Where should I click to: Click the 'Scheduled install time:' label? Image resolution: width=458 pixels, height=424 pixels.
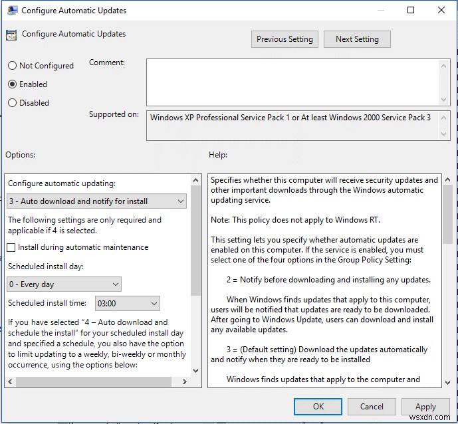[x=47, y=303]
